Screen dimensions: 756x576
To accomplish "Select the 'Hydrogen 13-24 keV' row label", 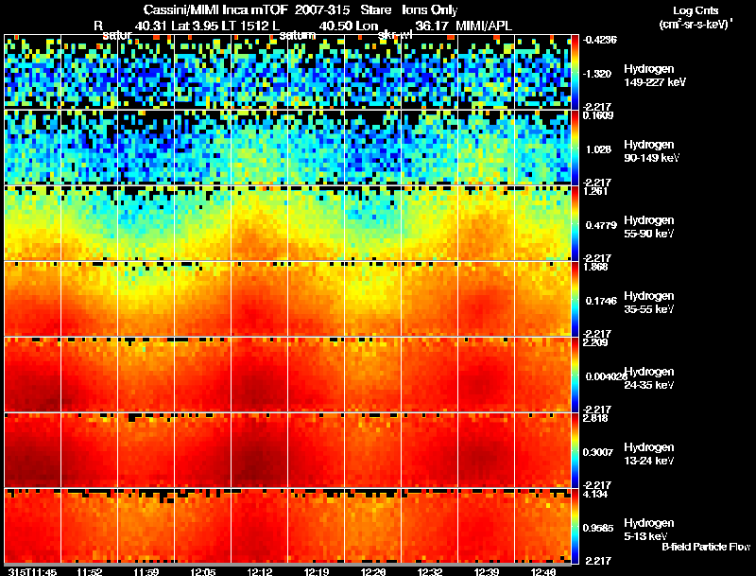I will (x=649, y=454).
